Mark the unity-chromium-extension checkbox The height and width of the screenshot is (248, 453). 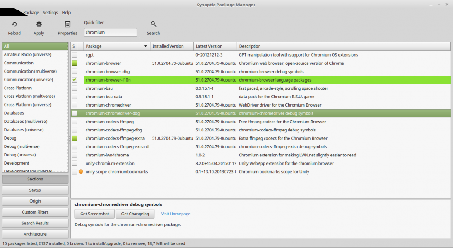click(x=74, y=164)
